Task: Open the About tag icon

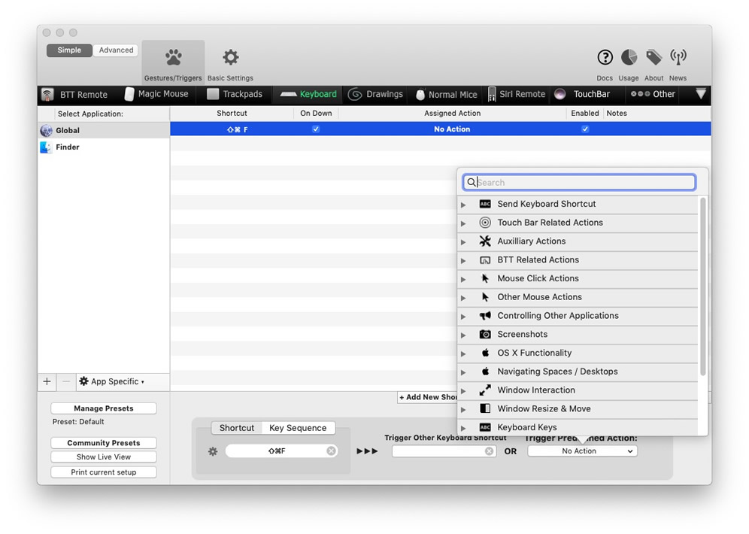Action: 653,57
